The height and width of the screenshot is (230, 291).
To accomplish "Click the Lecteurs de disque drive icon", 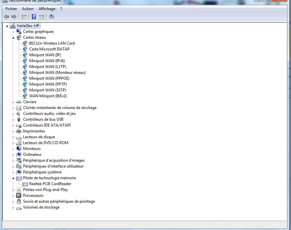I will click(x=19, y=138).
